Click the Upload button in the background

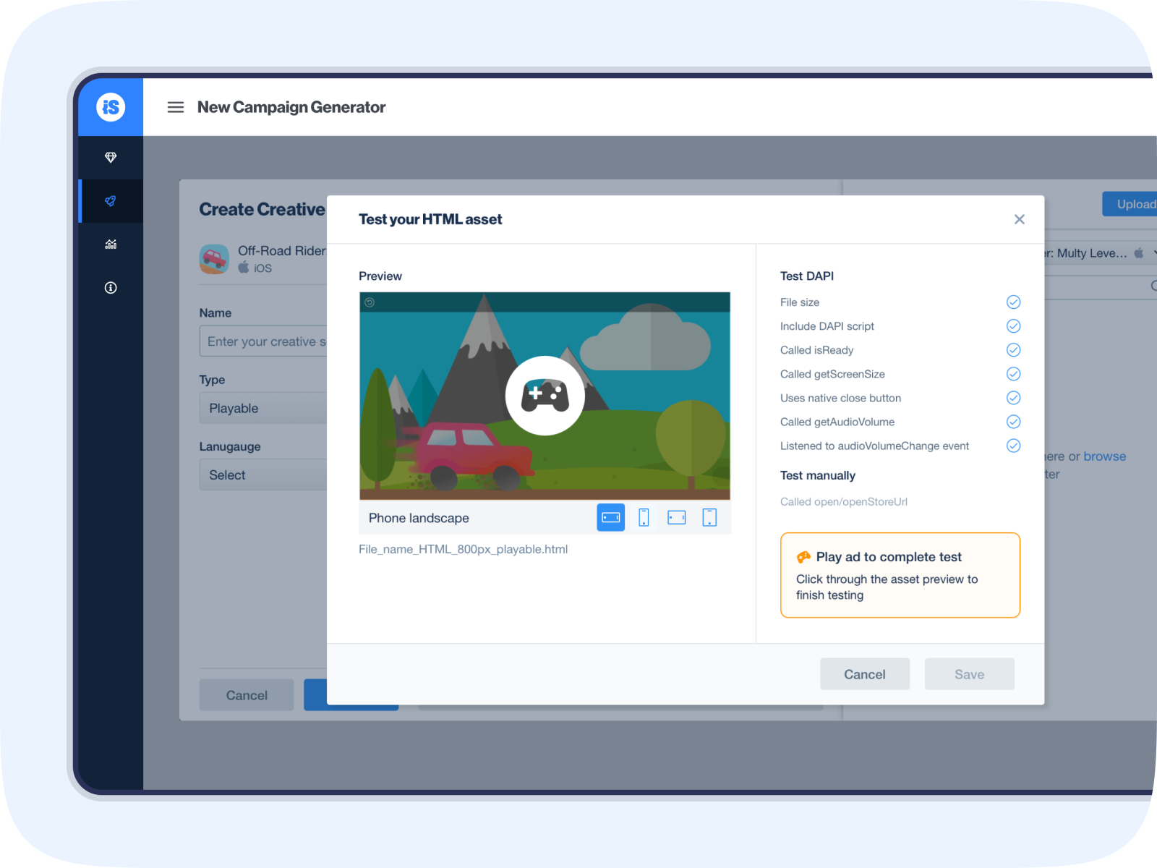(1130, 204)
